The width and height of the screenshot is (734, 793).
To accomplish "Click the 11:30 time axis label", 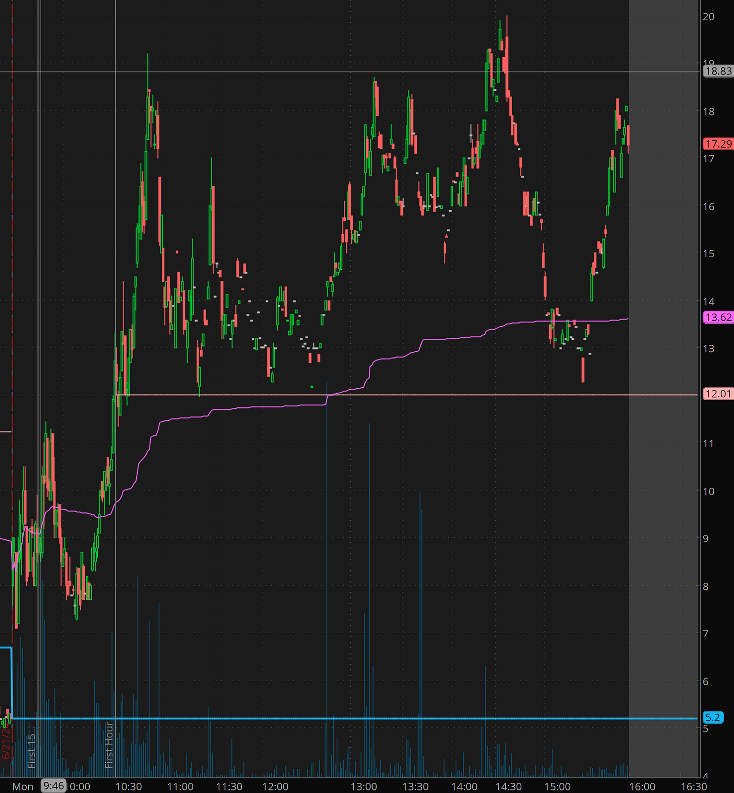I will point(229,786).
